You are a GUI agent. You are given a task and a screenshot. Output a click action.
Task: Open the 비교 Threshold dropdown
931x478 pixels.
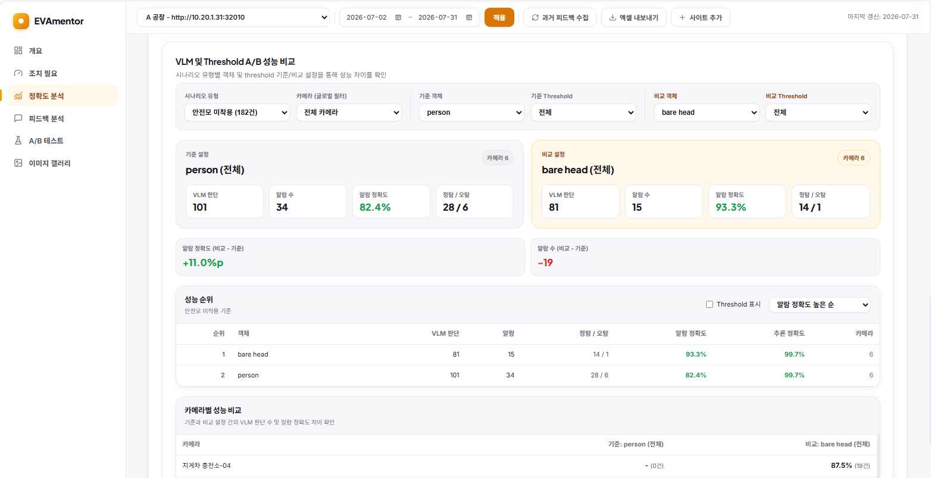coord(818,113)
